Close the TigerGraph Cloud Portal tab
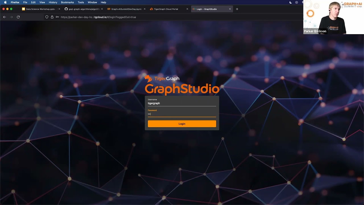Viewport: 364px width, 205px height. [x=187, y=9]
